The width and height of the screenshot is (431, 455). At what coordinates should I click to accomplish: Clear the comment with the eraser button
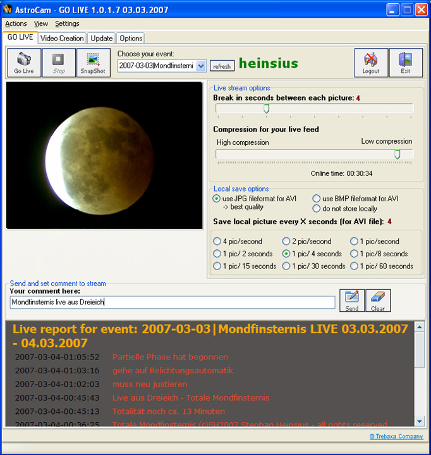tap(378, 301)
